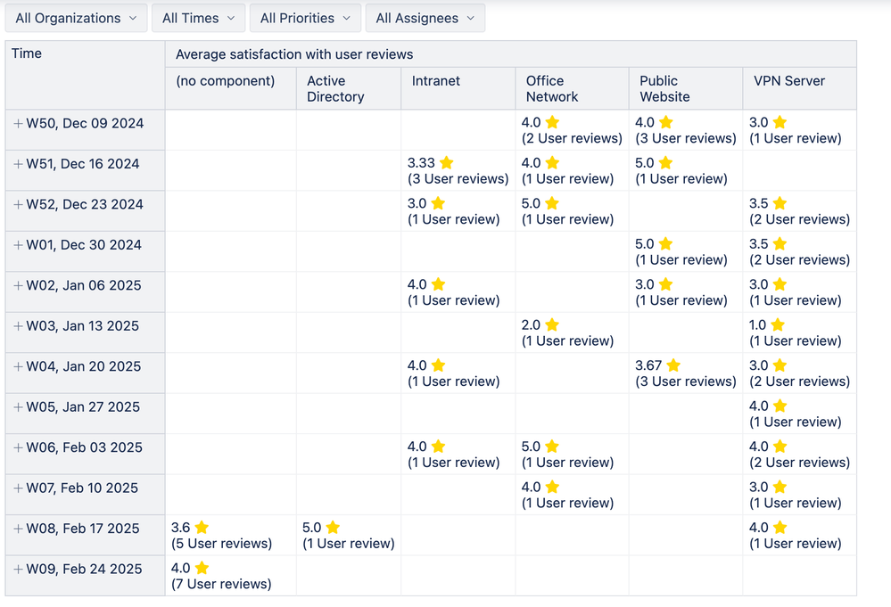Viewport: 891px width, 607px height.
Task: Select the star beside Active Directory's 5.0 rating
Action: coord(334,527)
